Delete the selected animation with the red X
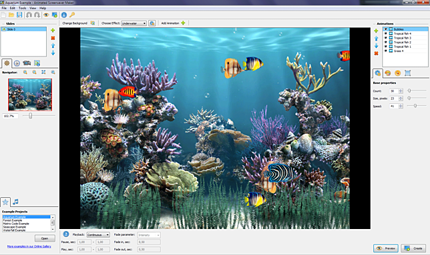430x255 pixels. (377, 53)
